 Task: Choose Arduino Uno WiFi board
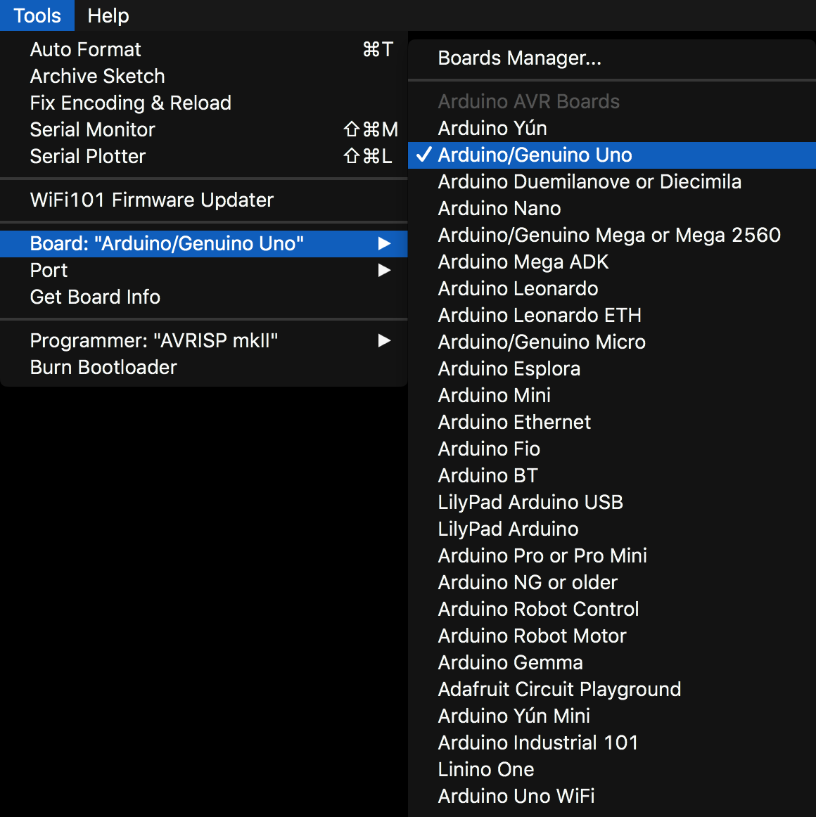pyautogui.click(x=516, y=796)
